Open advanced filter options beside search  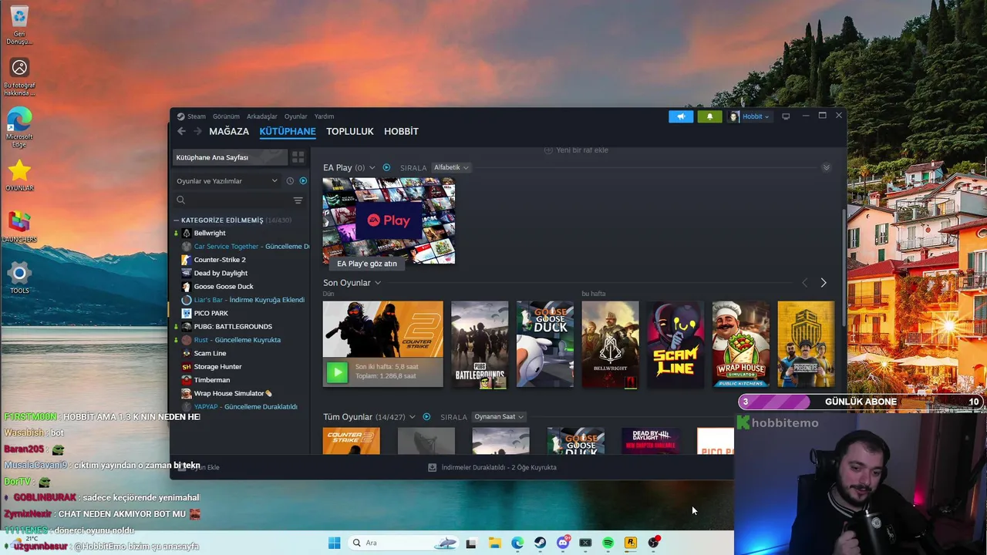click(x=298, y=200)
